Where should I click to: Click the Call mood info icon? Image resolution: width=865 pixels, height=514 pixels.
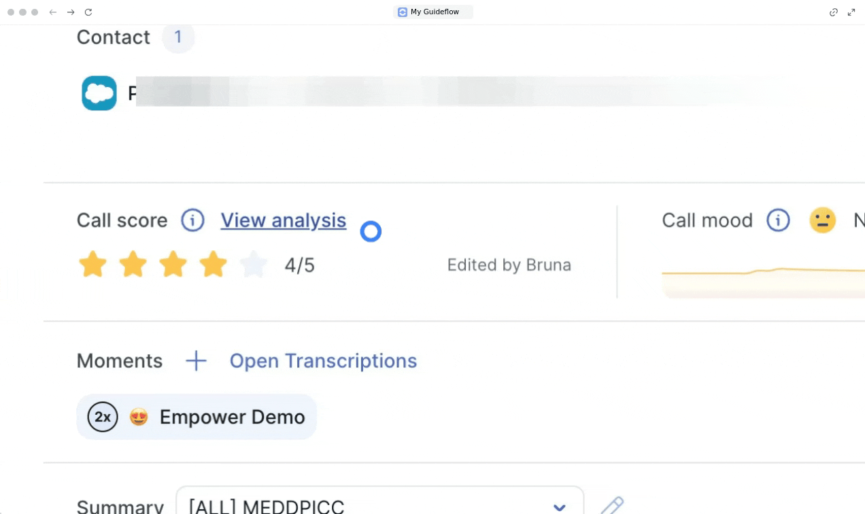click(x=778, y=220)
